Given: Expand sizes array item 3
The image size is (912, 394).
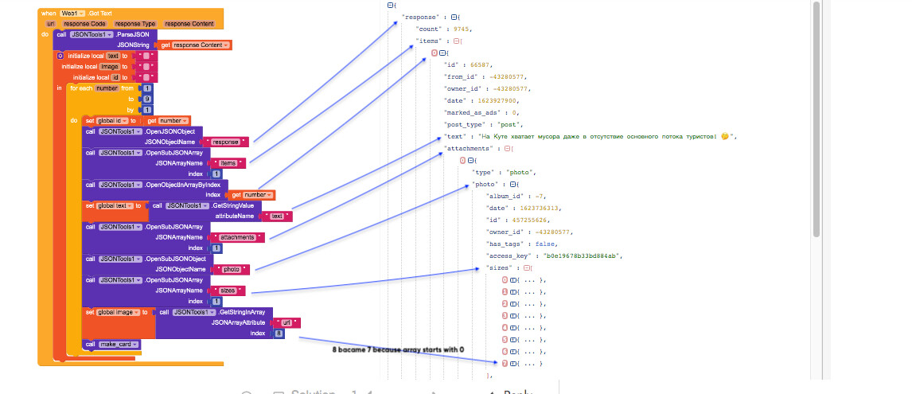Looking at the screenshot, I should click(513, 316).
